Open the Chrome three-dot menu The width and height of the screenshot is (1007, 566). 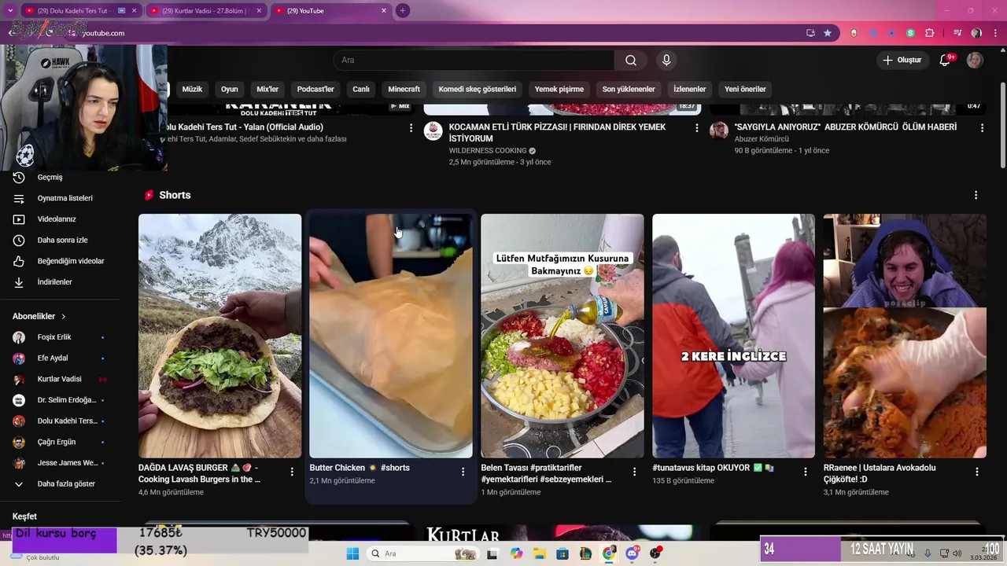(994, 33)
